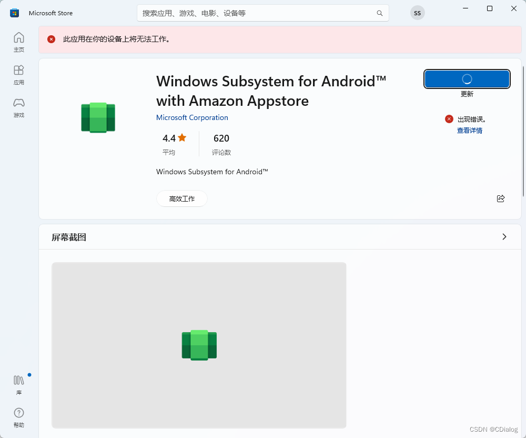The width and height of the screenshot is (526, 438).
Task: Expand the 屏幕截图 screenshots section chevron
Action: click(x=504, y=236)
